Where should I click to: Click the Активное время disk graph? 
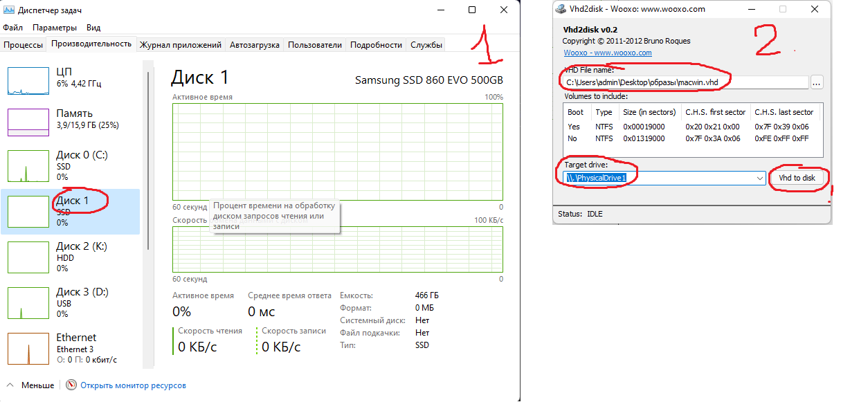pos(338,152)
